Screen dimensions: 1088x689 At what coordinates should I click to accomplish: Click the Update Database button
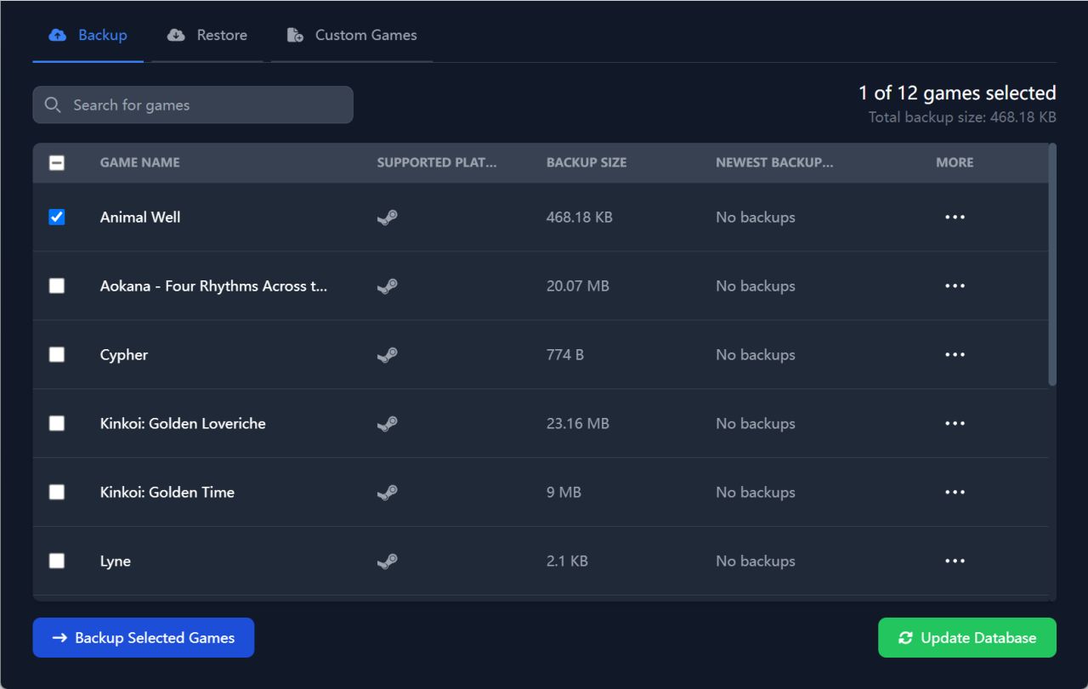[967, 638]
